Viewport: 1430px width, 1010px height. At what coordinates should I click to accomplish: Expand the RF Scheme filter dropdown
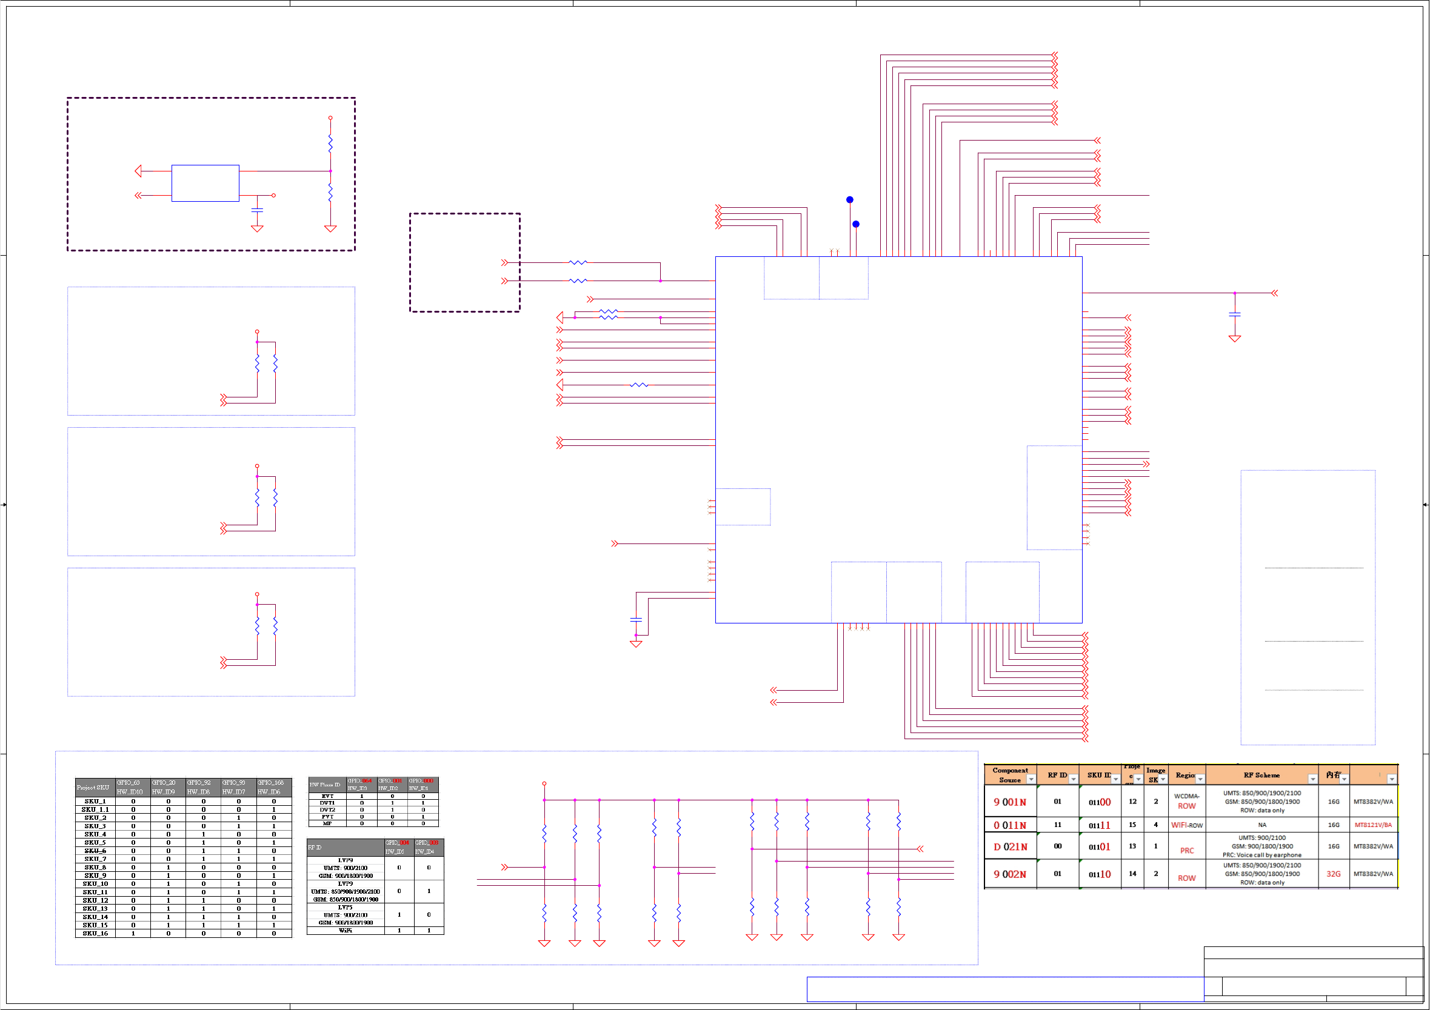click(1312, 780)
